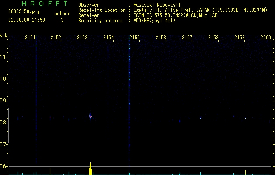275x175 pixels.
Task: Click the 0.6 kHz frequency label
Action: click(x=3, y=166)
